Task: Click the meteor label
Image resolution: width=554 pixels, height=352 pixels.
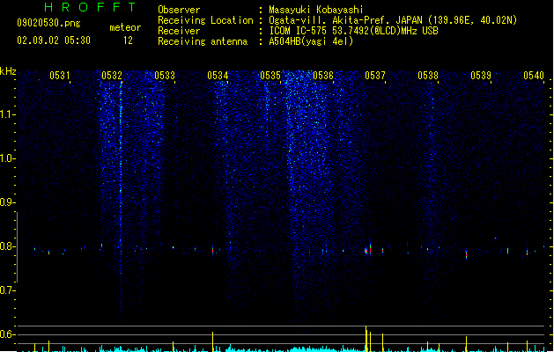Action: click(125, 27)
